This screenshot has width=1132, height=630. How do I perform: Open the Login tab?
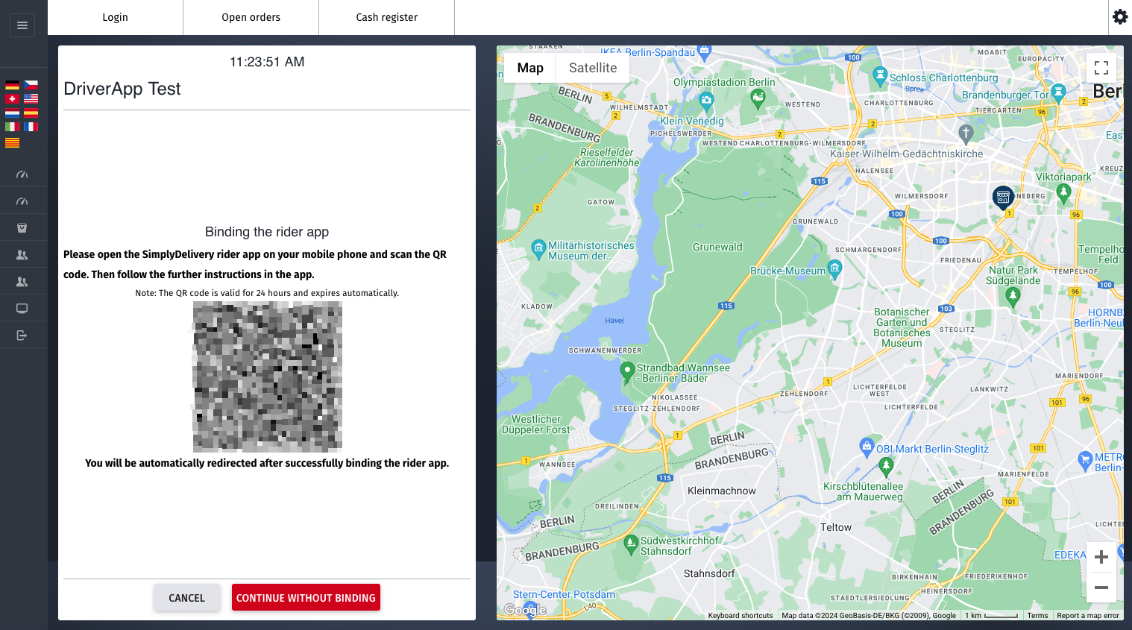(x=116, y=17)
